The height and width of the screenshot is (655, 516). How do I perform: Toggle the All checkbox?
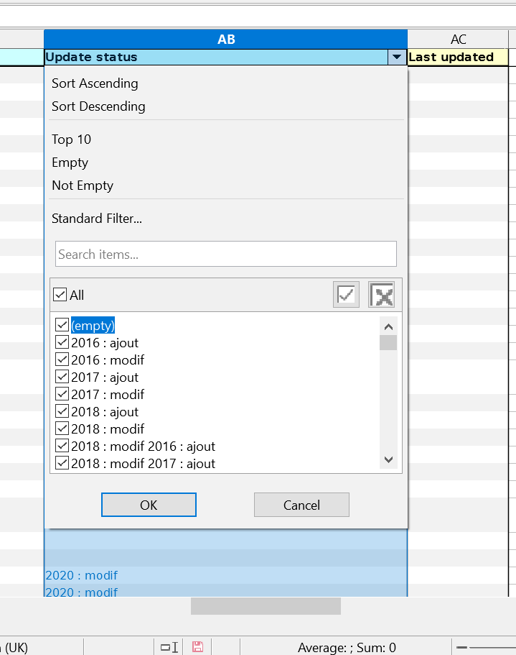[60, 295]
